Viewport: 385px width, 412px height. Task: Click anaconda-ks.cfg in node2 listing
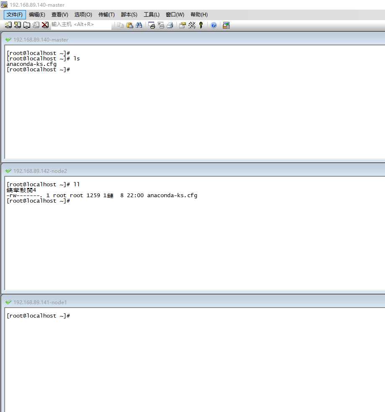(172, 196)
